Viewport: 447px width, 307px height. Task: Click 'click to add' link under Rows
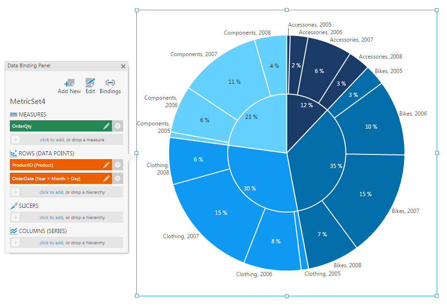click(x=51, y=192)
